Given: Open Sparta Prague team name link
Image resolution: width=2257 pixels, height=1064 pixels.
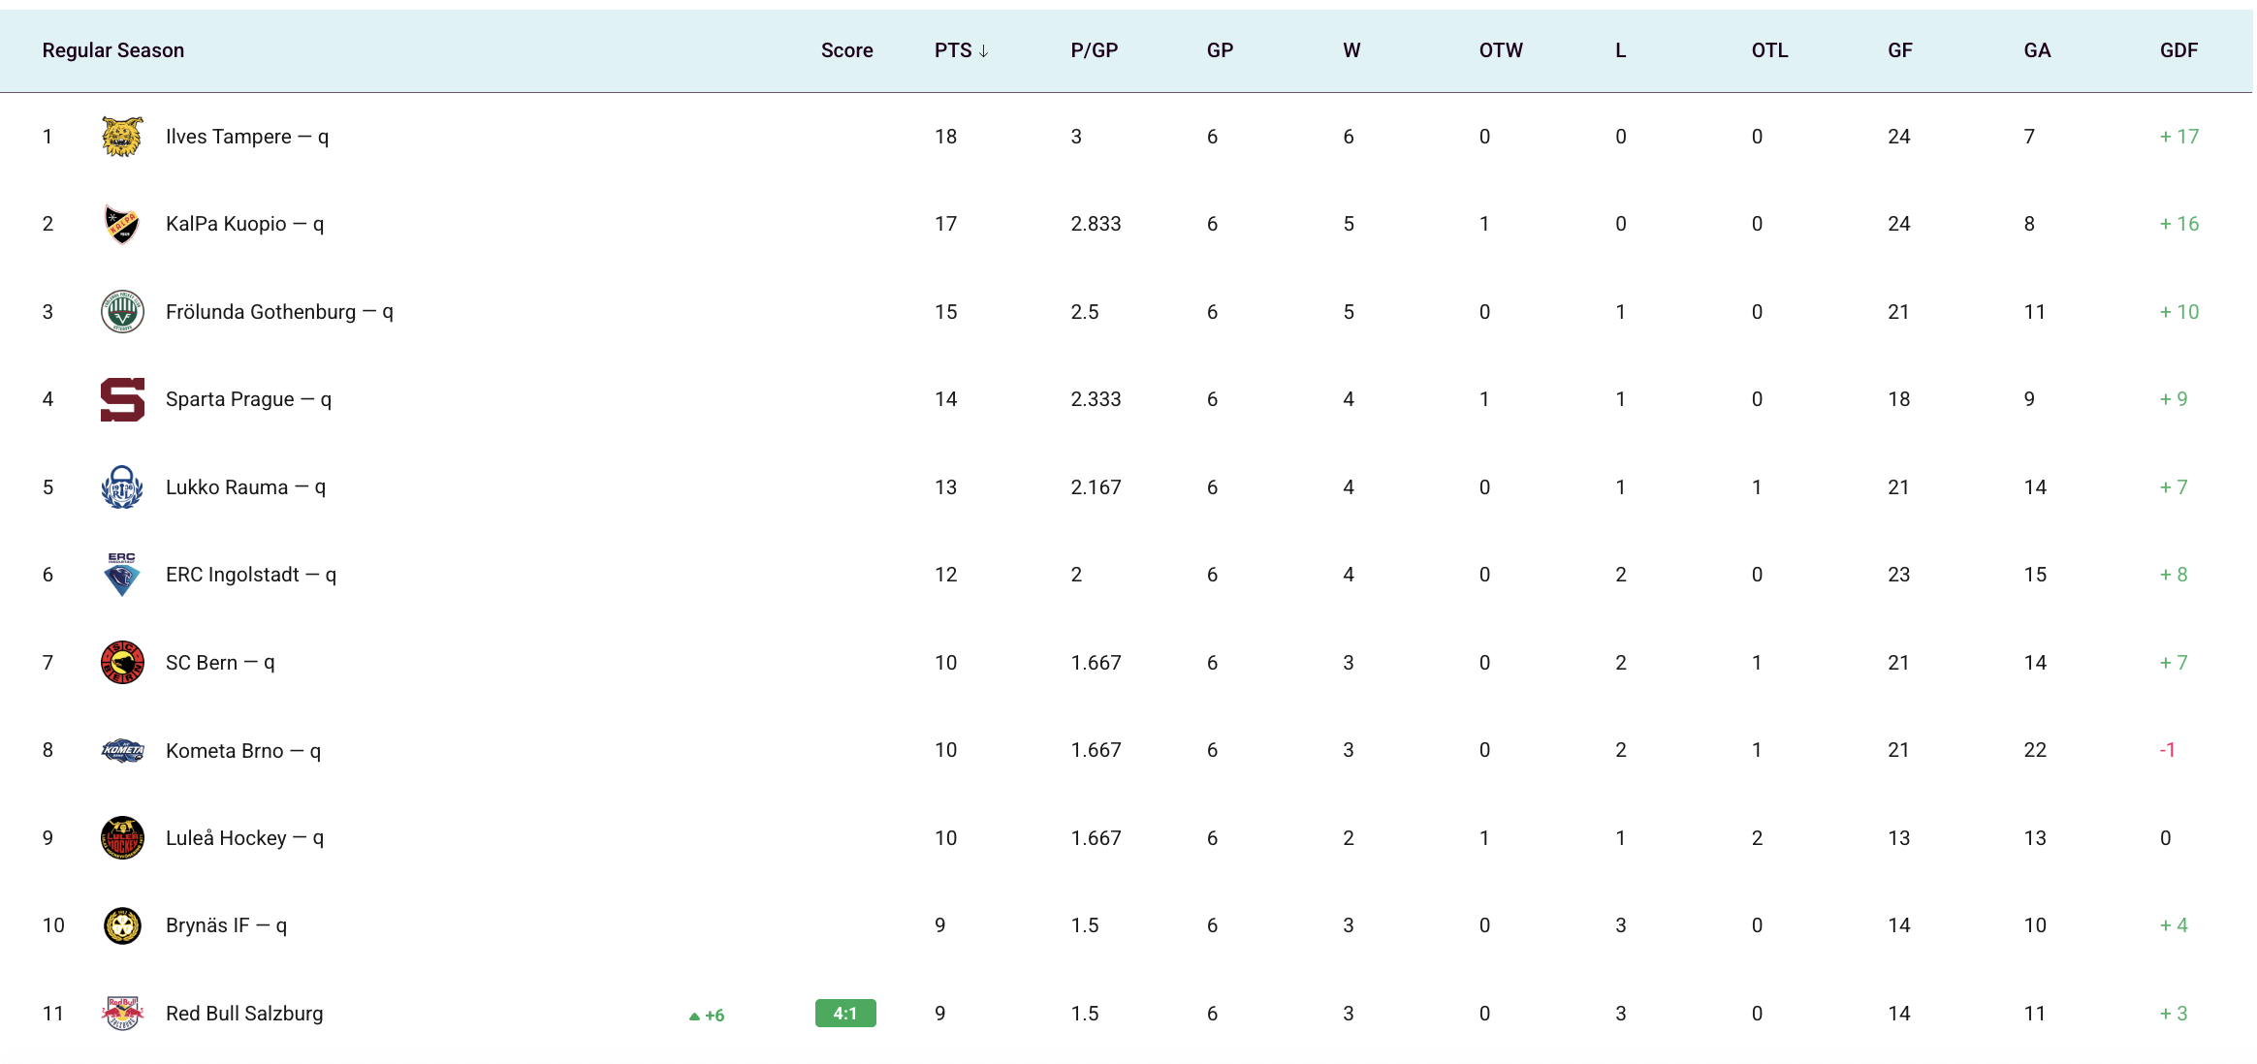Looking at the screenshot, I should [x=230, y=399].
